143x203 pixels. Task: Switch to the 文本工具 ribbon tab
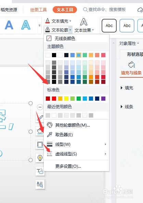tap(65, 10)
